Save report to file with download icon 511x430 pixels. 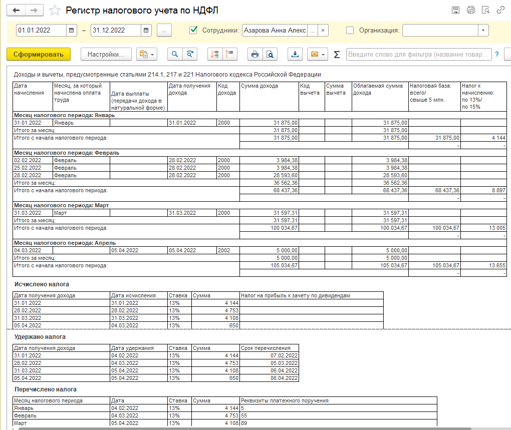(x=295, y=55)
